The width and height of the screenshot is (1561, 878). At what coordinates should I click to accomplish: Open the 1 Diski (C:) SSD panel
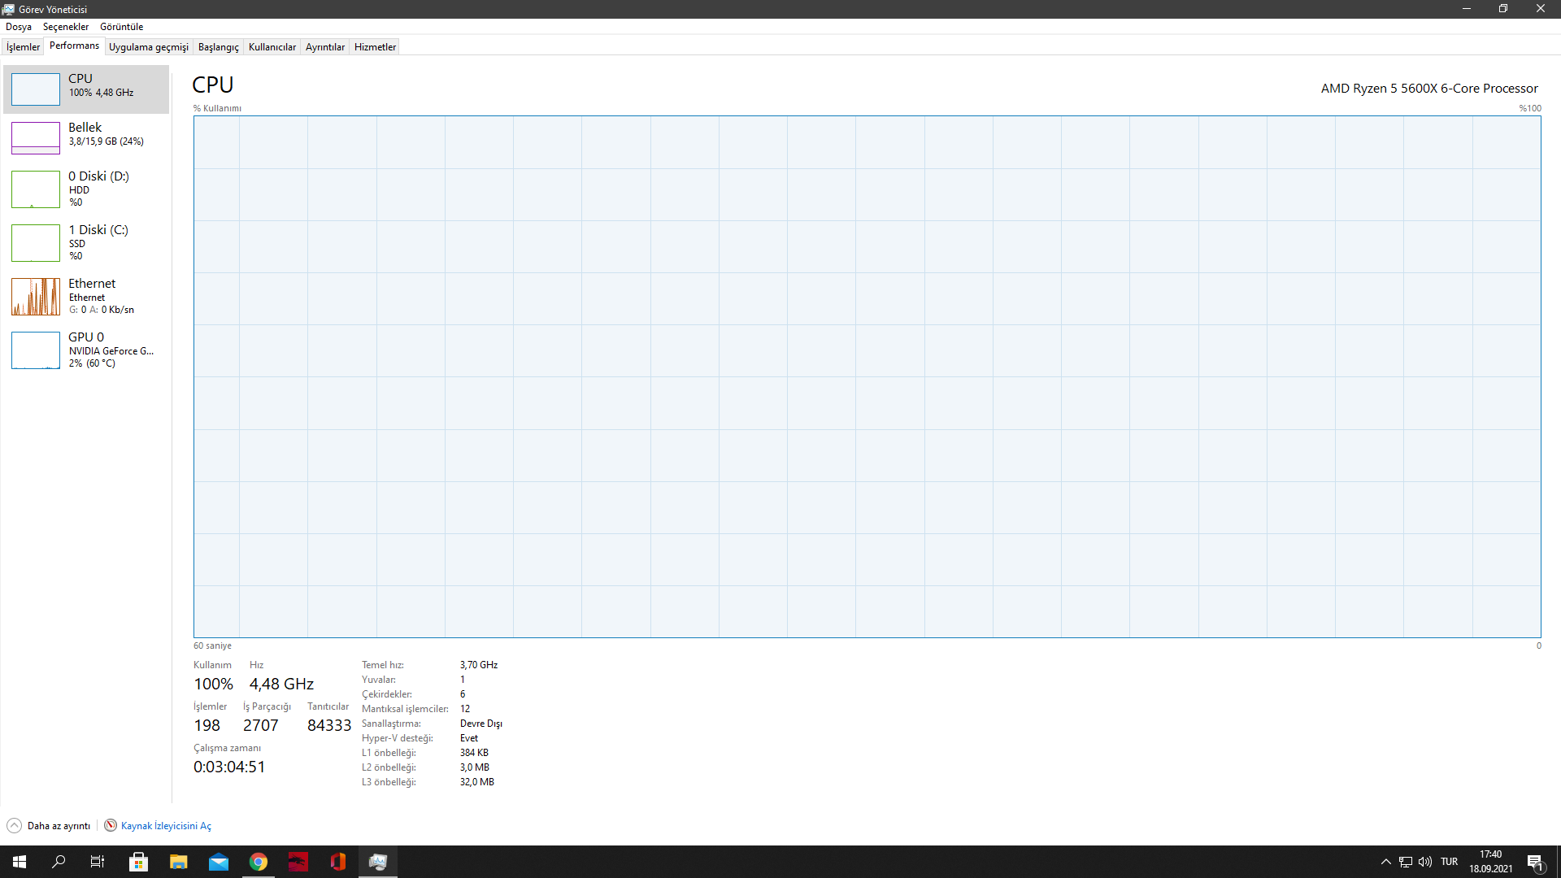click(x=86, y=243)
